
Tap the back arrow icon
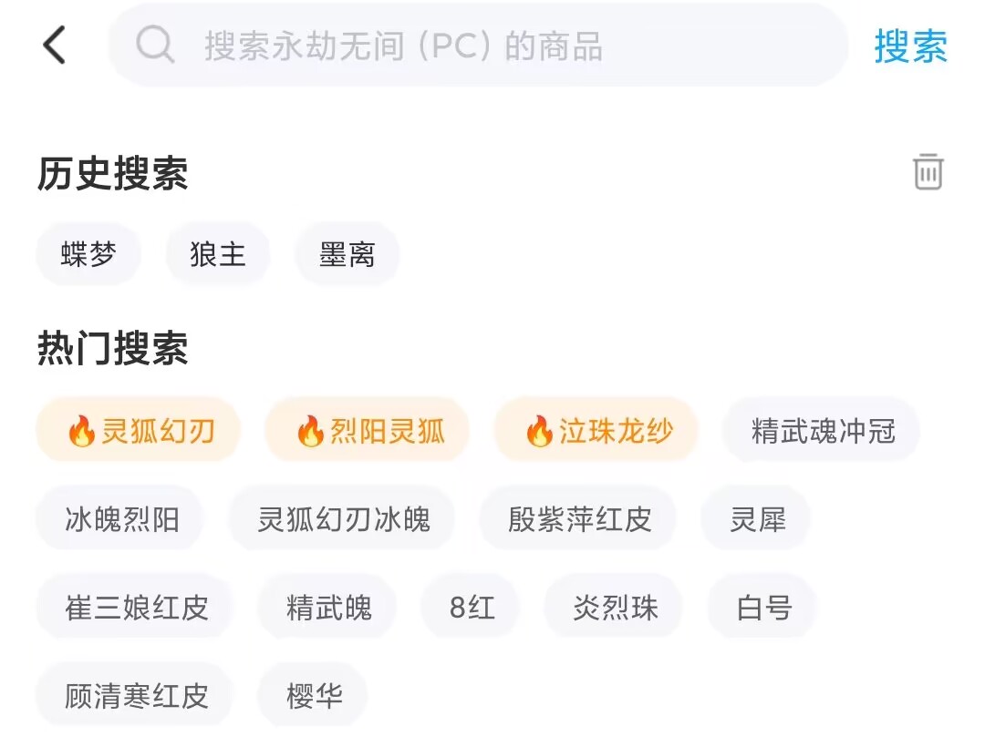click(x=55, y=45)
